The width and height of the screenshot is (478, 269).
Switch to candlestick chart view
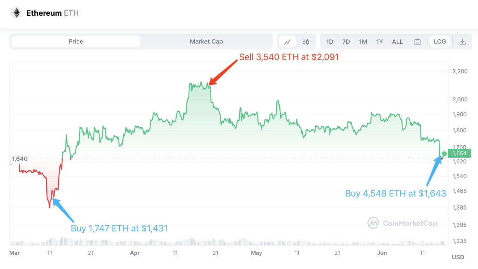[305, 41]
